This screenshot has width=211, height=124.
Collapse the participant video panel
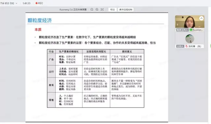[x=201, y=18]
